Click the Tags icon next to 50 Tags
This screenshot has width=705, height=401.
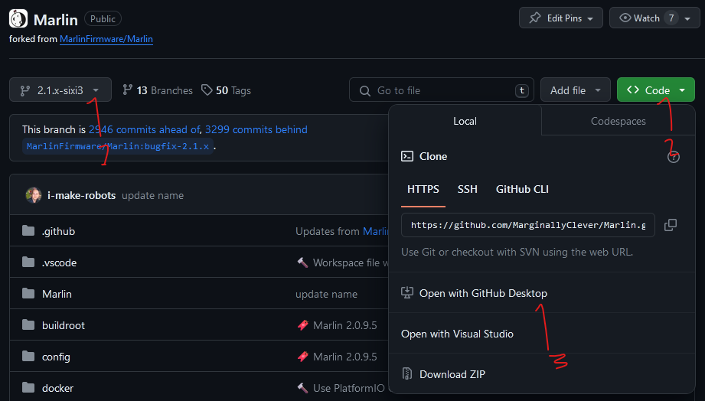click(x=207, y=90)
